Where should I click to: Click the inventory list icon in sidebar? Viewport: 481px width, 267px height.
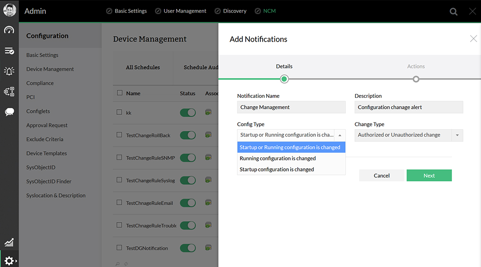(9, 51)
